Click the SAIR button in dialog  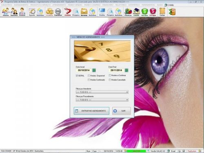(x=122, y=111)
